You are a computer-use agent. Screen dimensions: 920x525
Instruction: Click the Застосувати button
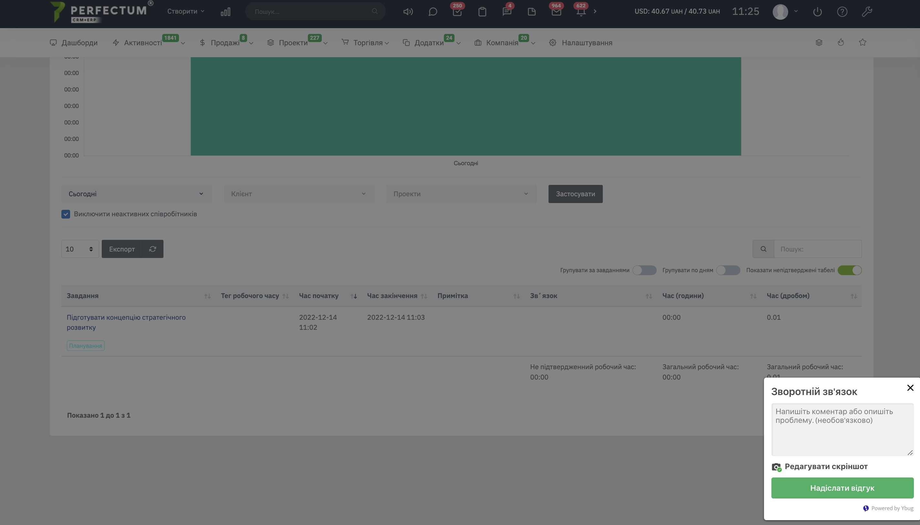[x=575, y=194]
